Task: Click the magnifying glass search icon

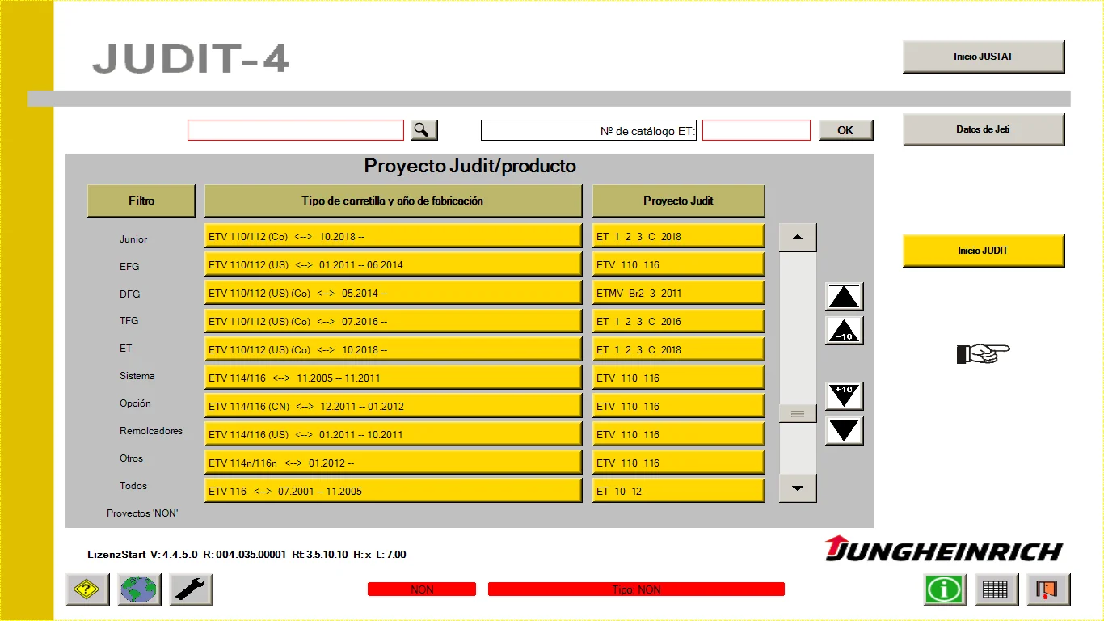Action: [x=423, y=129]
